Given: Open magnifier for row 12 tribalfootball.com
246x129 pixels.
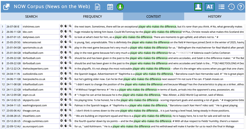Looking at the screenshot, I should 70,84.
